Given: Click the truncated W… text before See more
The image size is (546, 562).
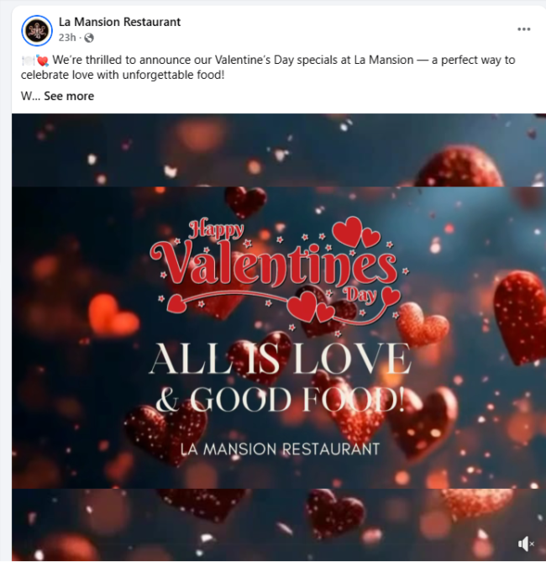Looking at the screenshot, I should [30, 96].
